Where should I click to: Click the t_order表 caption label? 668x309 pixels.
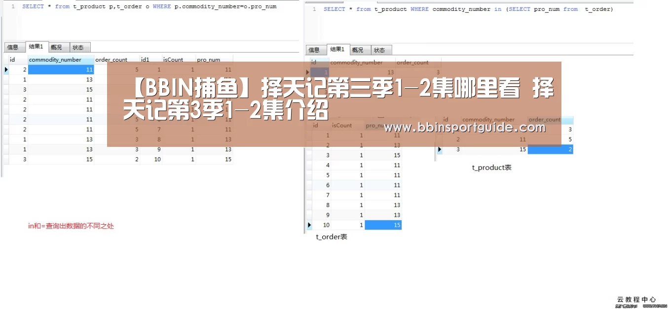[x=332, y=237]
